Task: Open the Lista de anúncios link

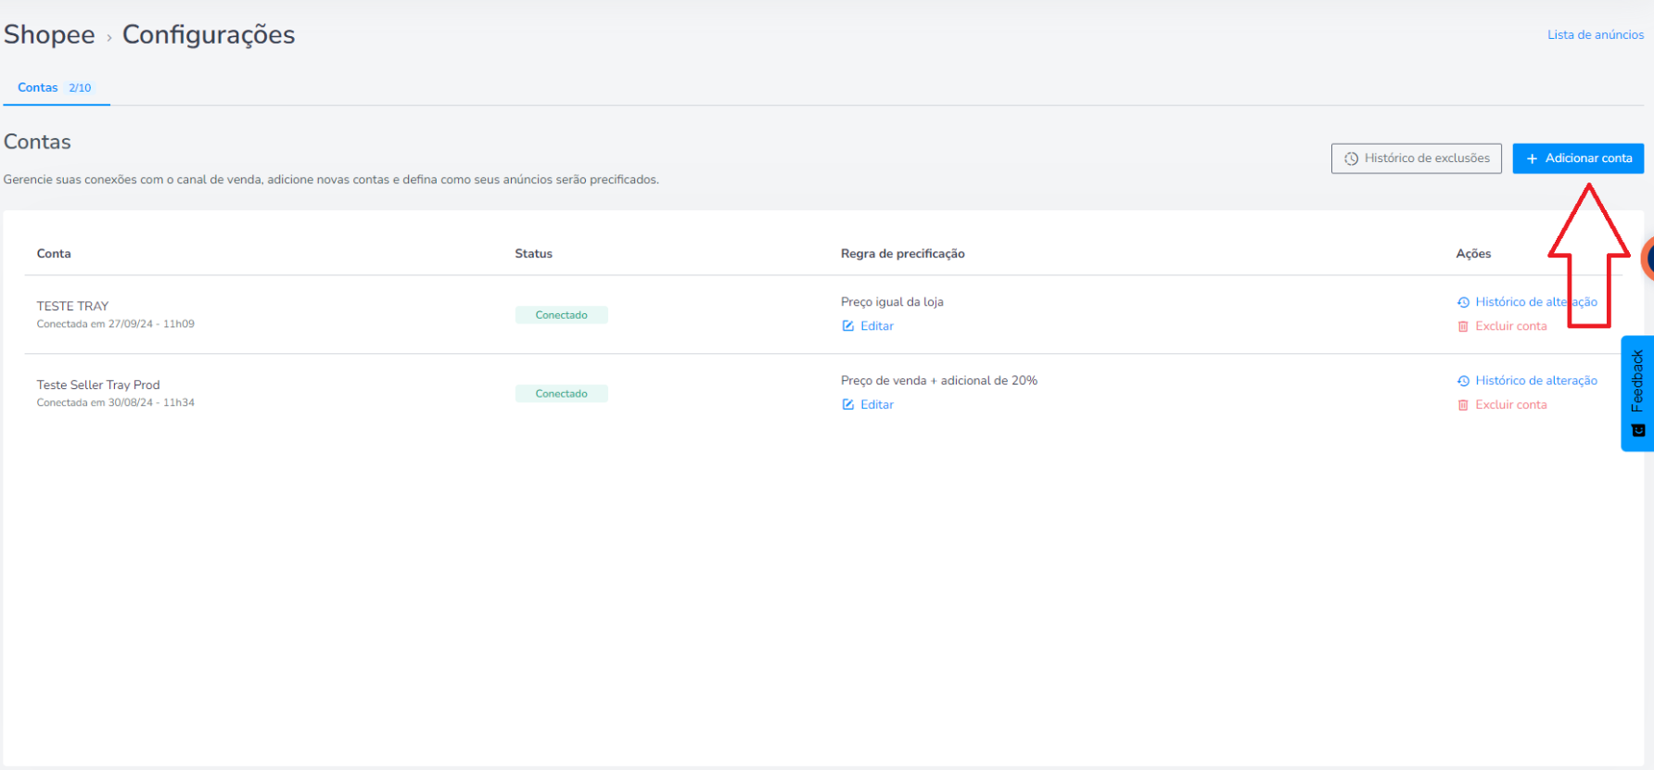Action: pos(1595,35)
